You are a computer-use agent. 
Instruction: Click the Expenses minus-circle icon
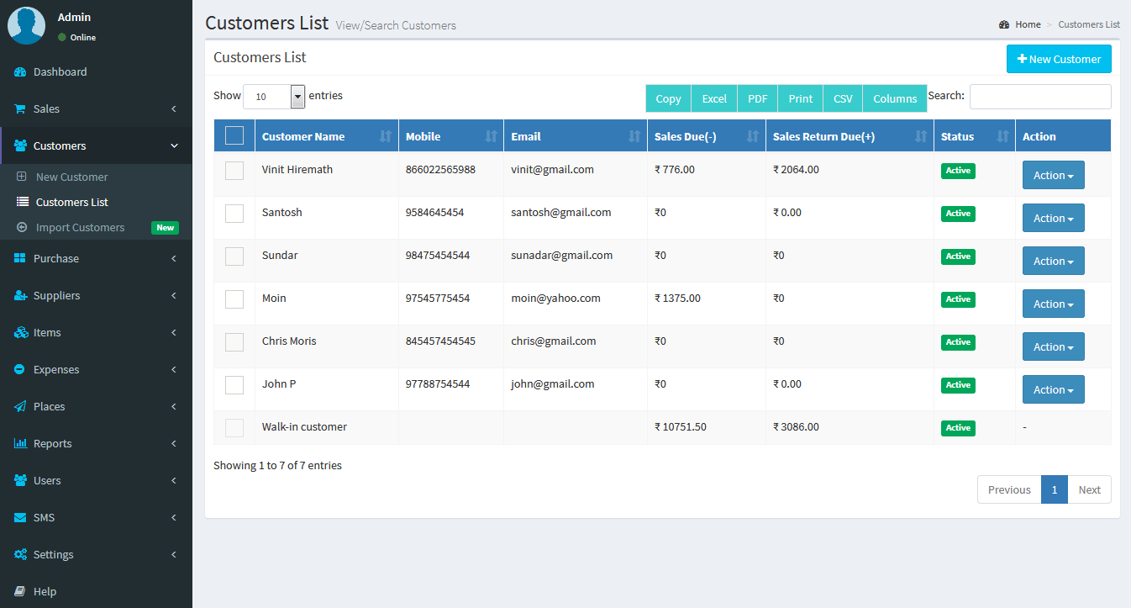click(20, 369)
